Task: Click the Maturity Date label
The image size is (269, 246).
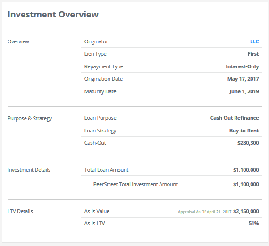Action: coord(101,91)
